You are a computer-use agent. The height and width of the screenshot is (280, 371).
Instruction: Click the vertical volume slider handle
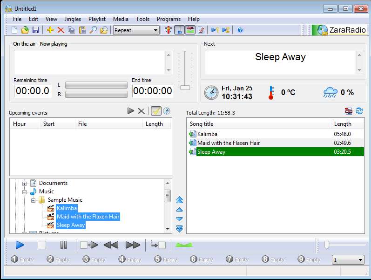pyautogui.click(x=185, y=88)
